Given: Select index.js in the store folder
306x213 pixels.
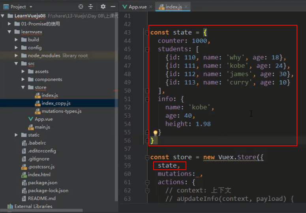Looking at the screenshot, I should click(x=50, y=95).
